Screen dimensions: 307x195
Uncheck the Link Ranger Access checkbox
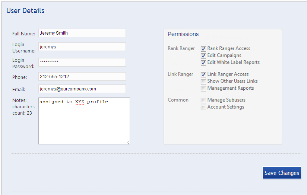click(203, 74)
